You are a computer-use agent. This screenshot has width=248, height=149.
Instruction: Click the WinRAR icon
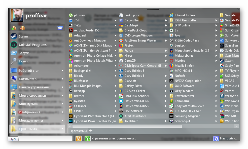[x=222, y=116]
